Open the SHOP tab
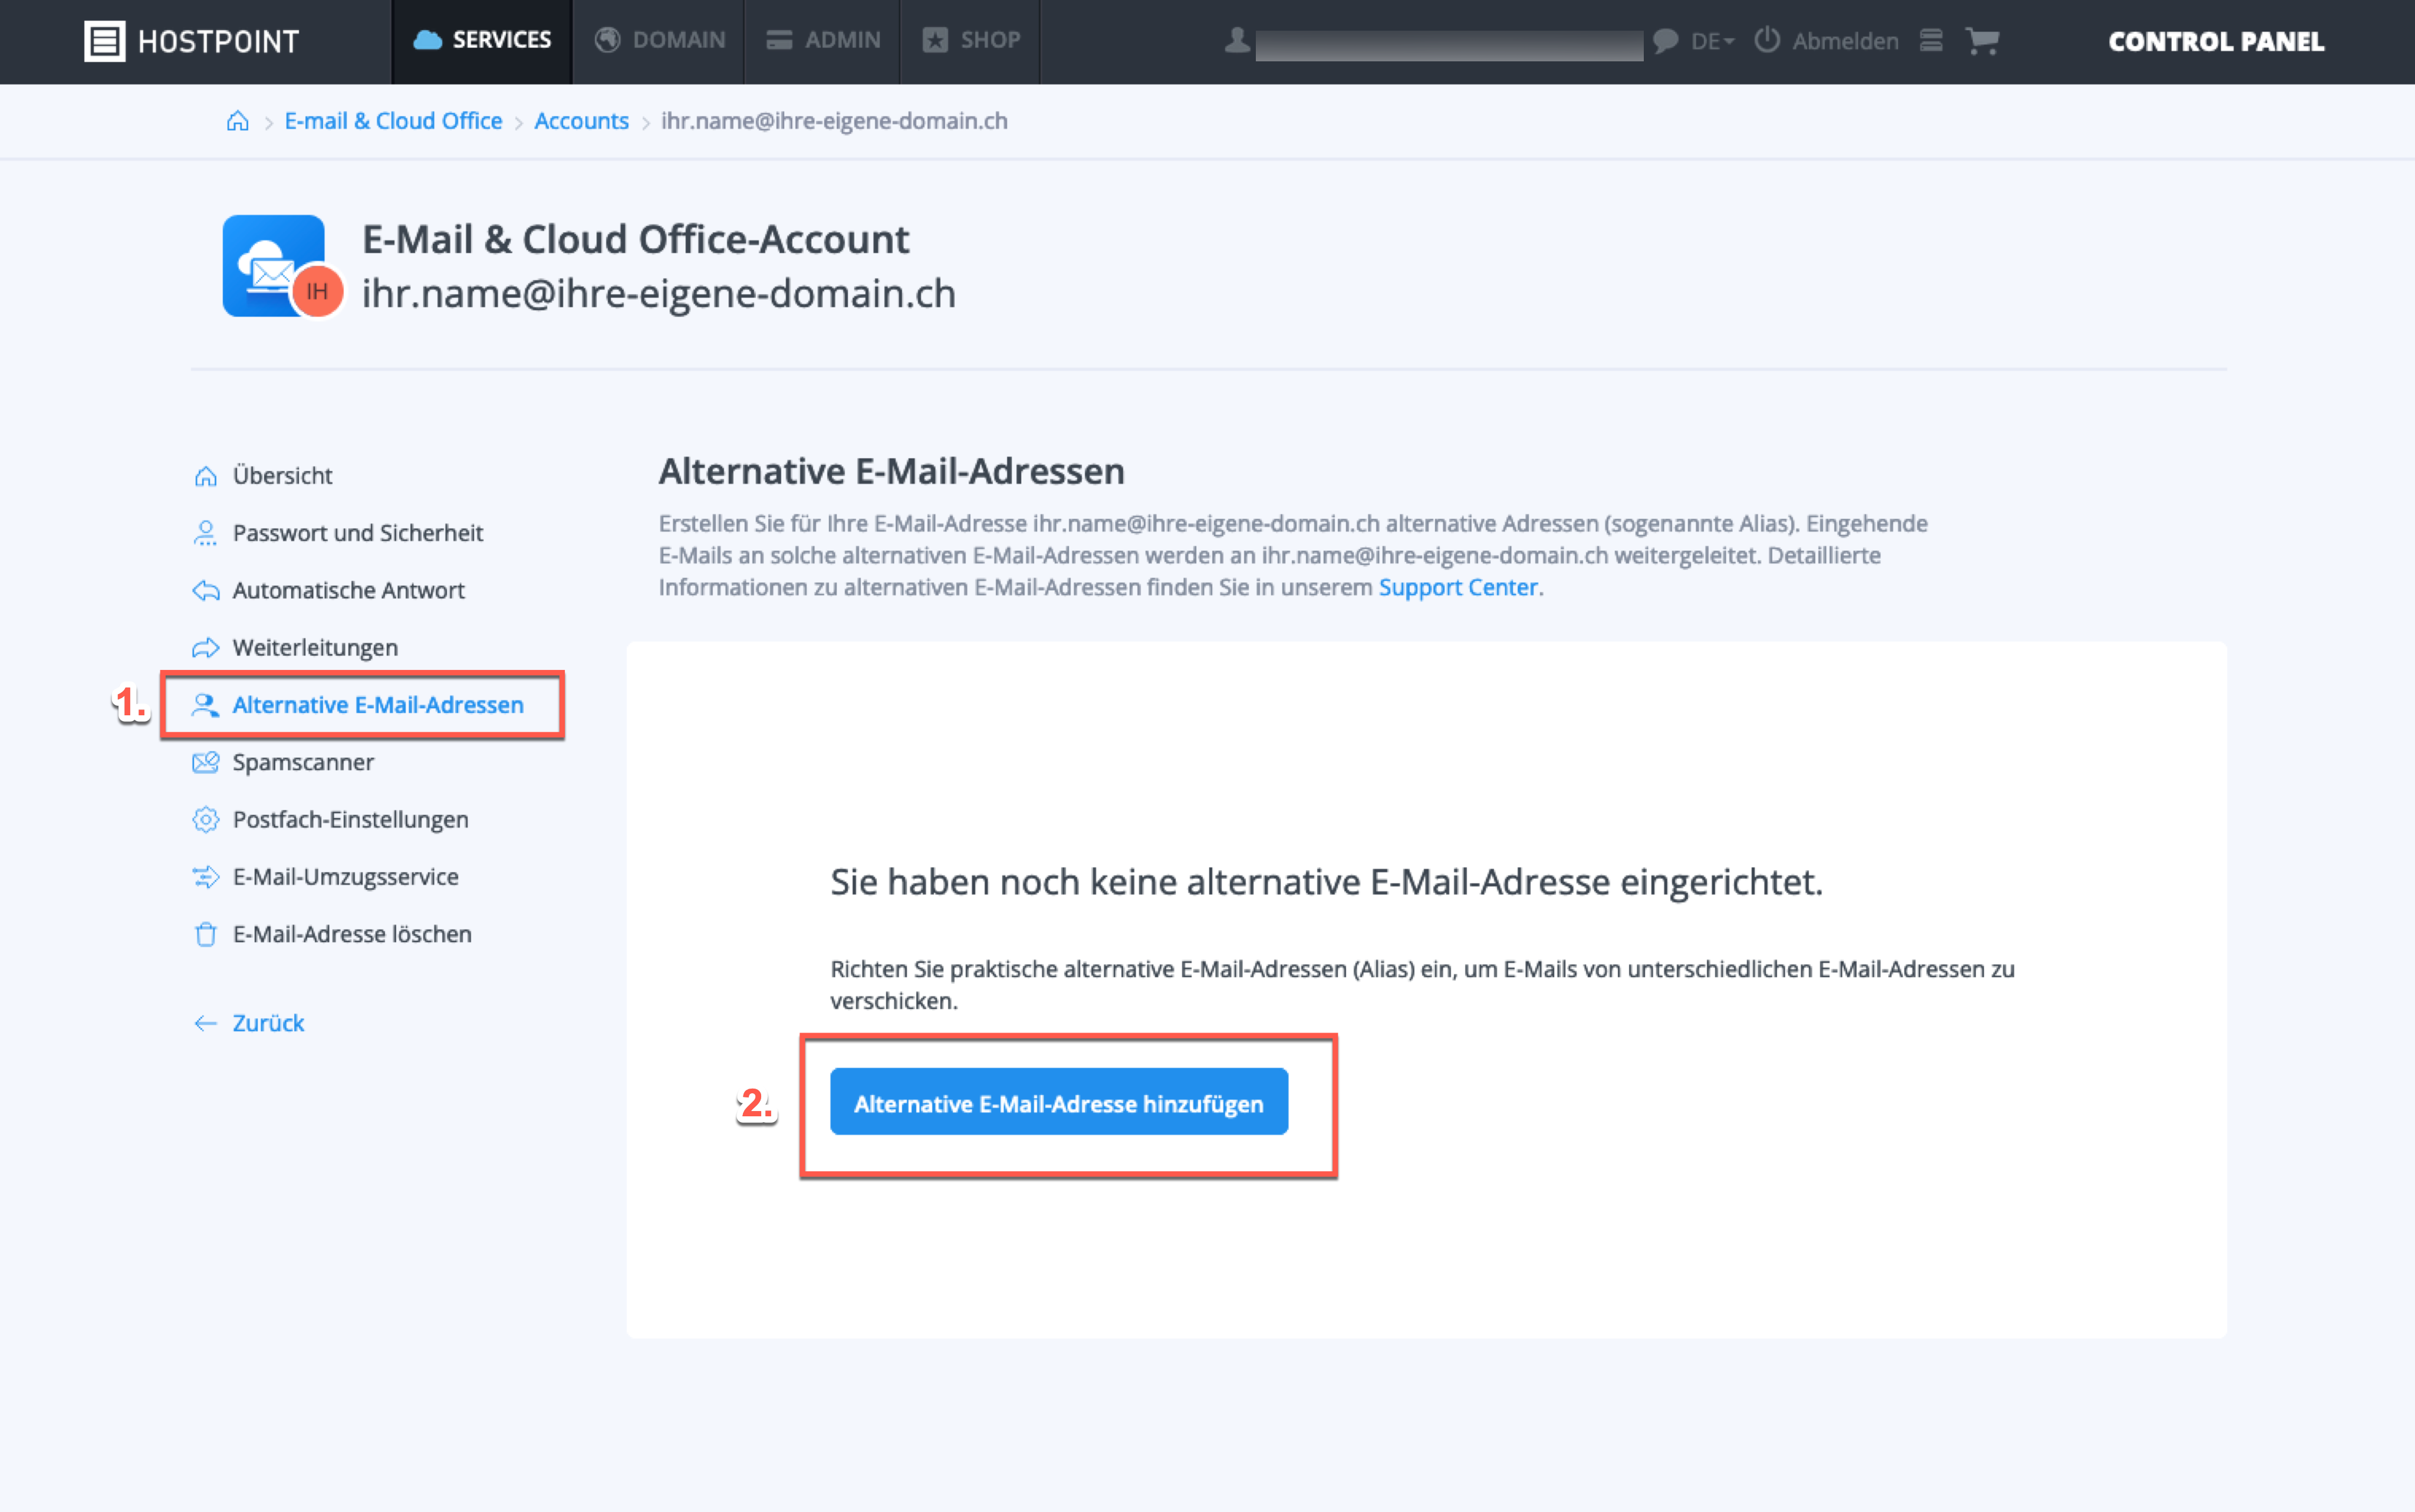Image resolution: width=2415 pixels, height=1512 pixels. click(970, 41)
